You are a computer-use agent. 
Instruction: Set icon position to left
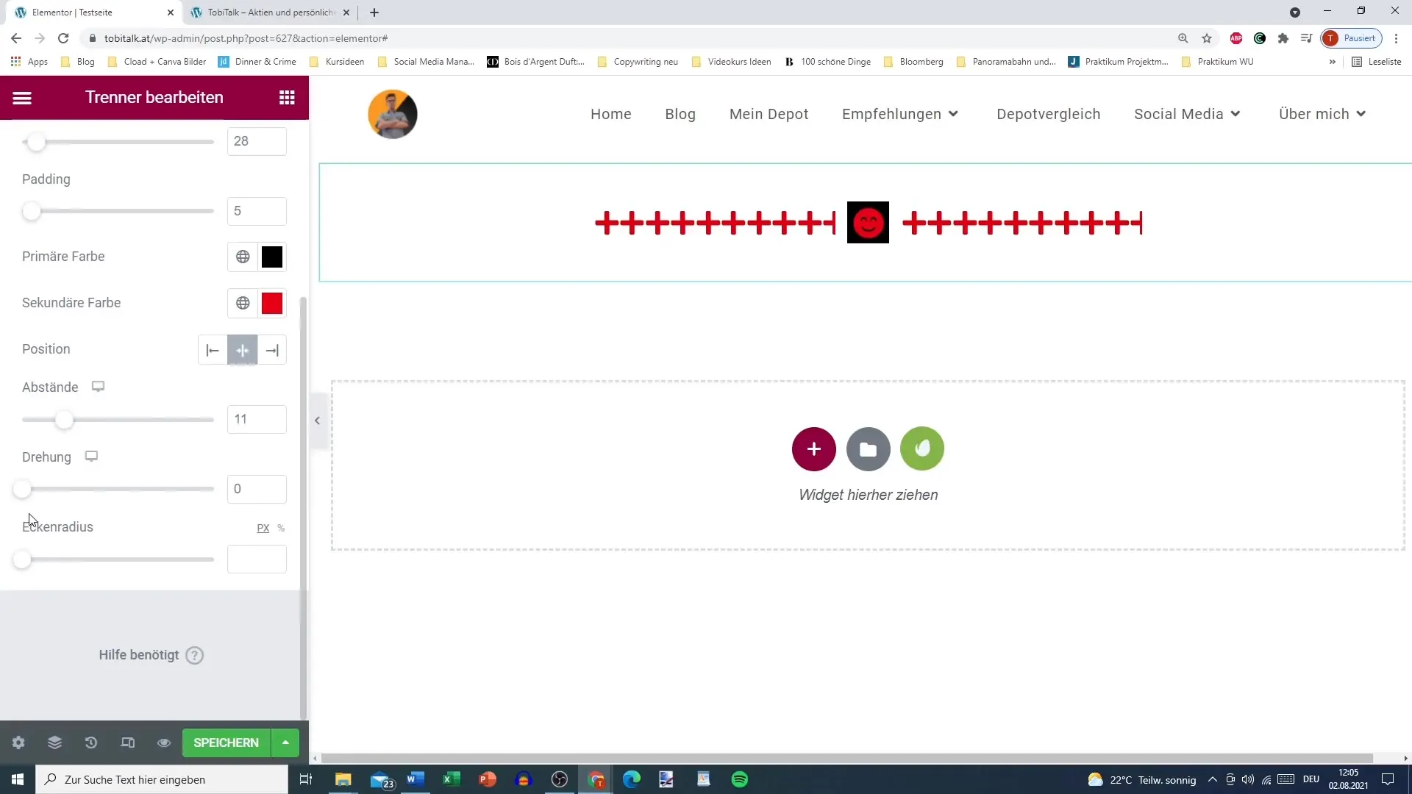pyautogui.click(x=213, y=350)
